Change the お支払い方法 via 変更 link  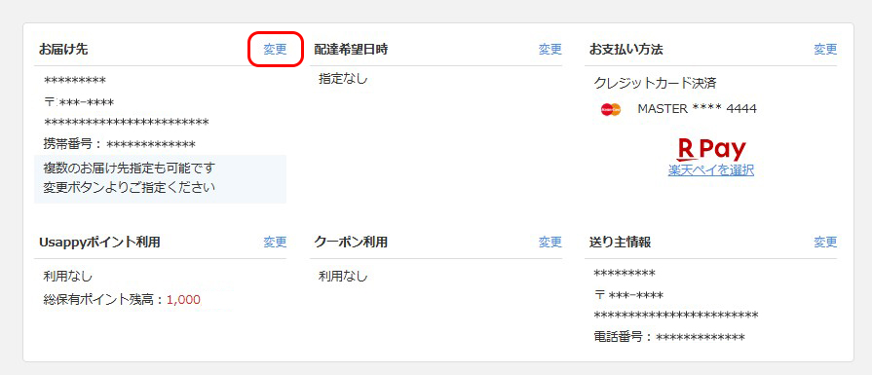(x=825, y=50)
